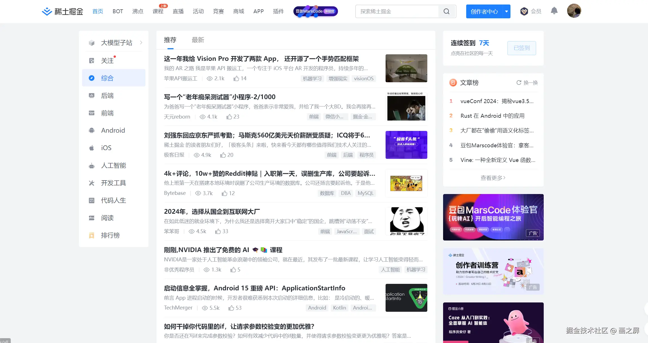Switch to the 最新 tab

[198, 40]
